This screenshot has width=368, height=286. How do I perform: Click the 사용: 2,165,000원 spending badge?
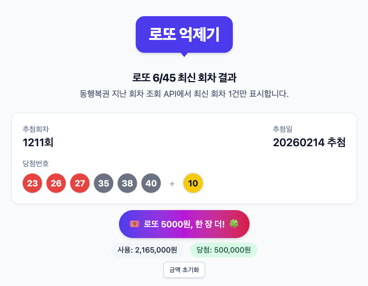point(147,250)
